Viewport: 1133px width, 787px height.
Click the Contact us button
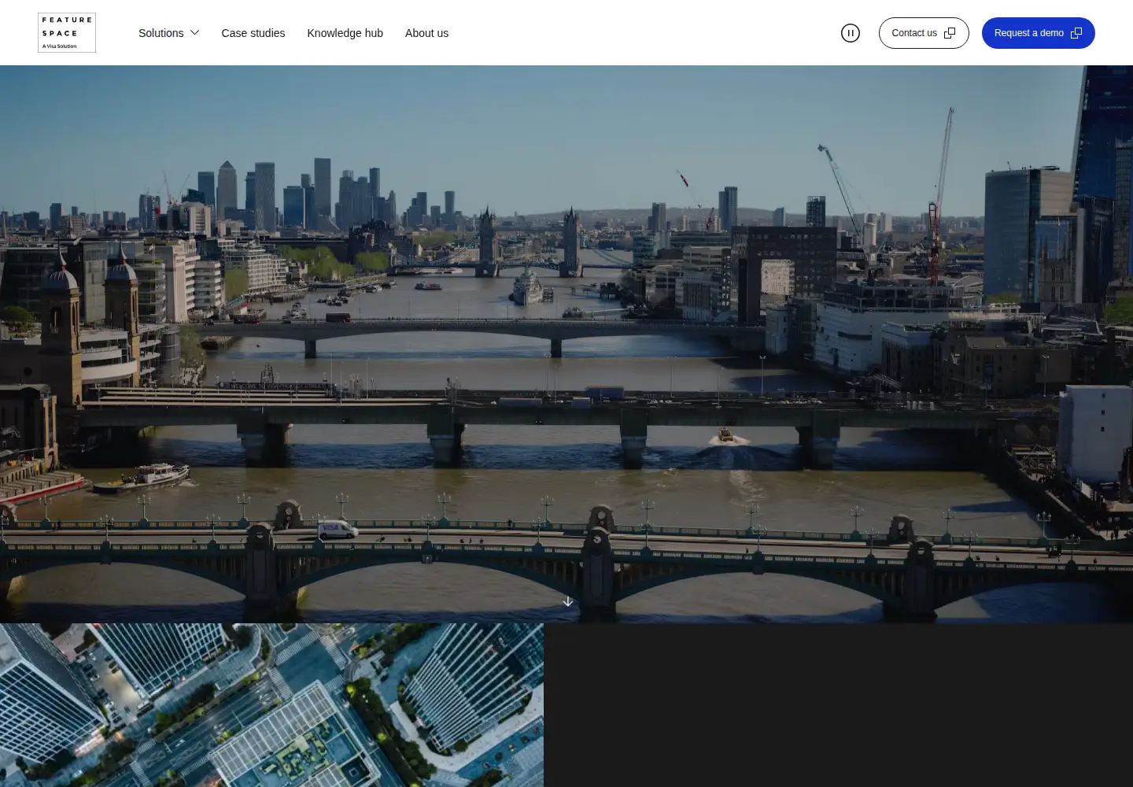click(x=924, y=33)
